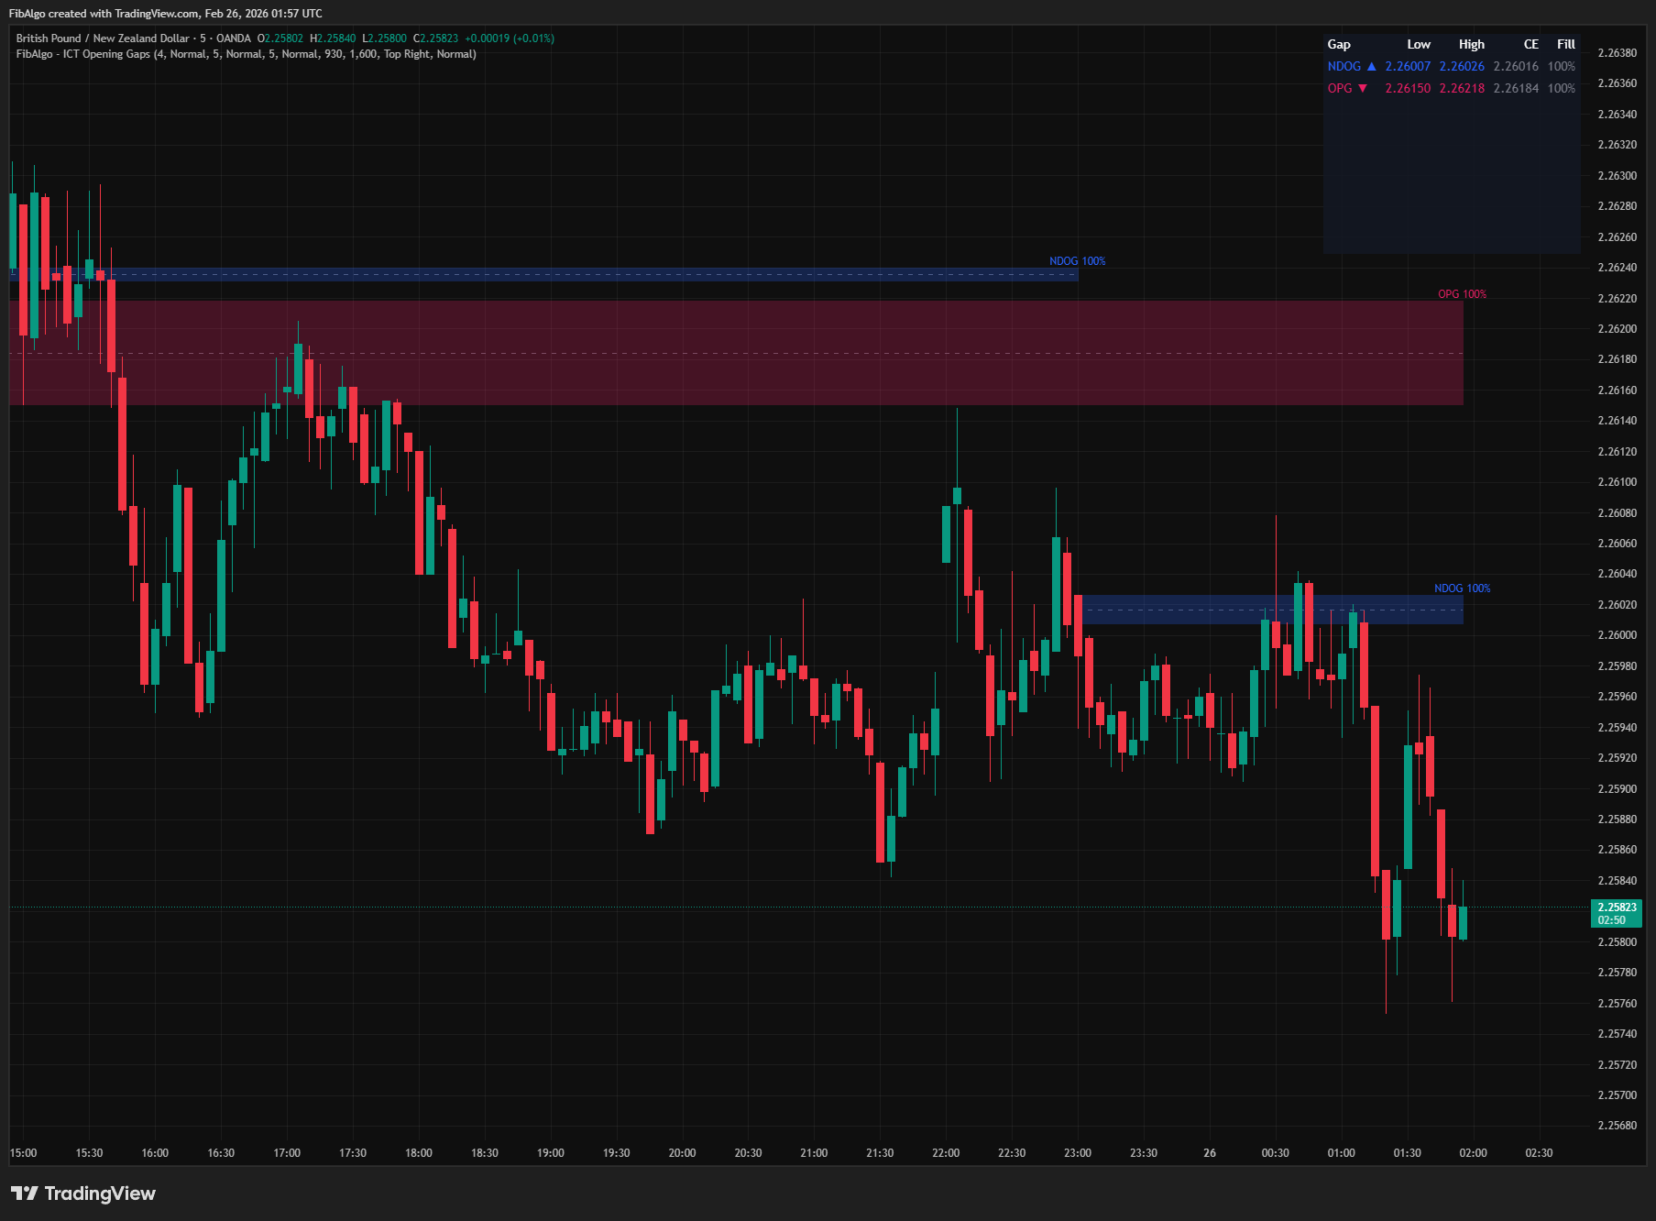
Task: Click the OPG down-triangle icon in gap table
Action: point(1365,88)
